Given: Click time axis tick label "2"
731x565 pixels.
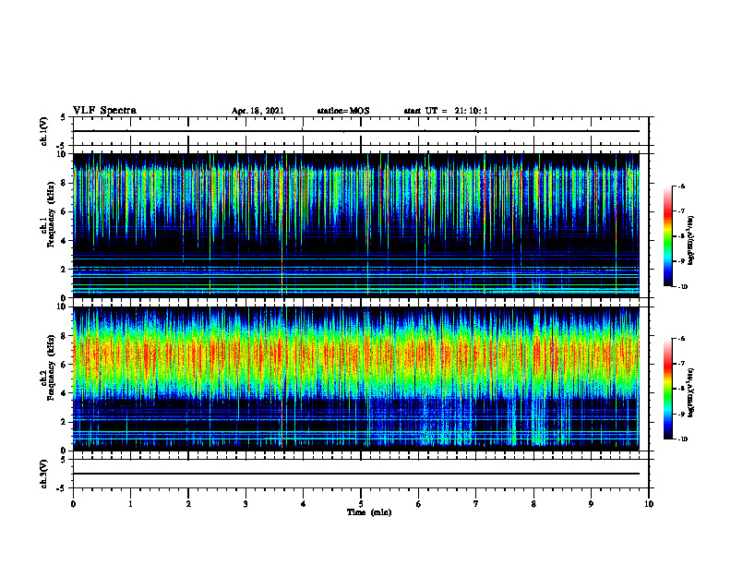Looking at the screenshot, I should (188, 504).
